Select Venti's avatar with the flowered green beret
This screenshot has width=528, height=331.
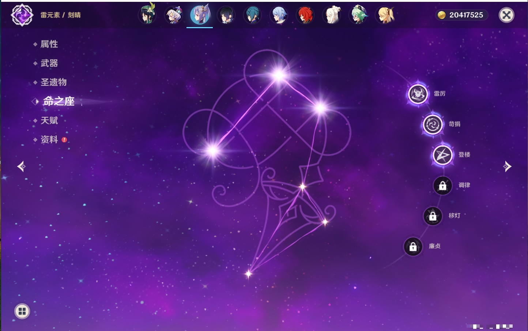[x=147, y=15]
